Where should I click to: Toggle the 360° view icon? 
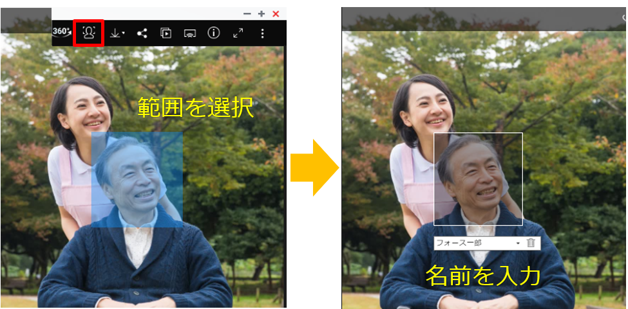pos(62,32)
